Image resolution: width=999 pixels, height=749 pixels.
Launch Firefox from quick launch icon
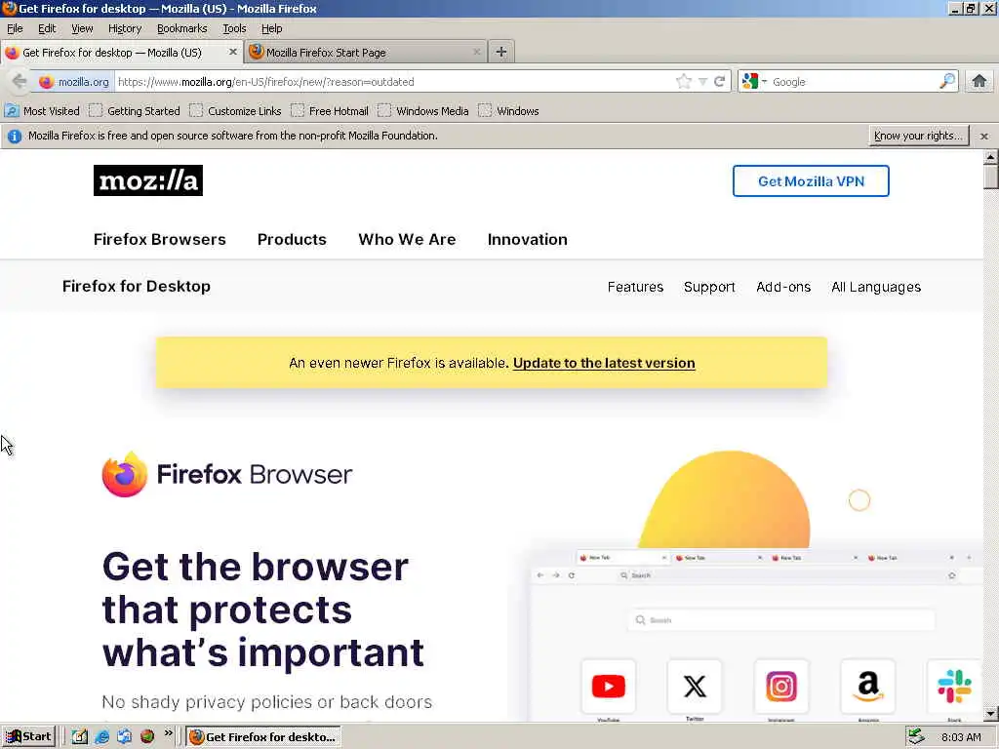147,737
